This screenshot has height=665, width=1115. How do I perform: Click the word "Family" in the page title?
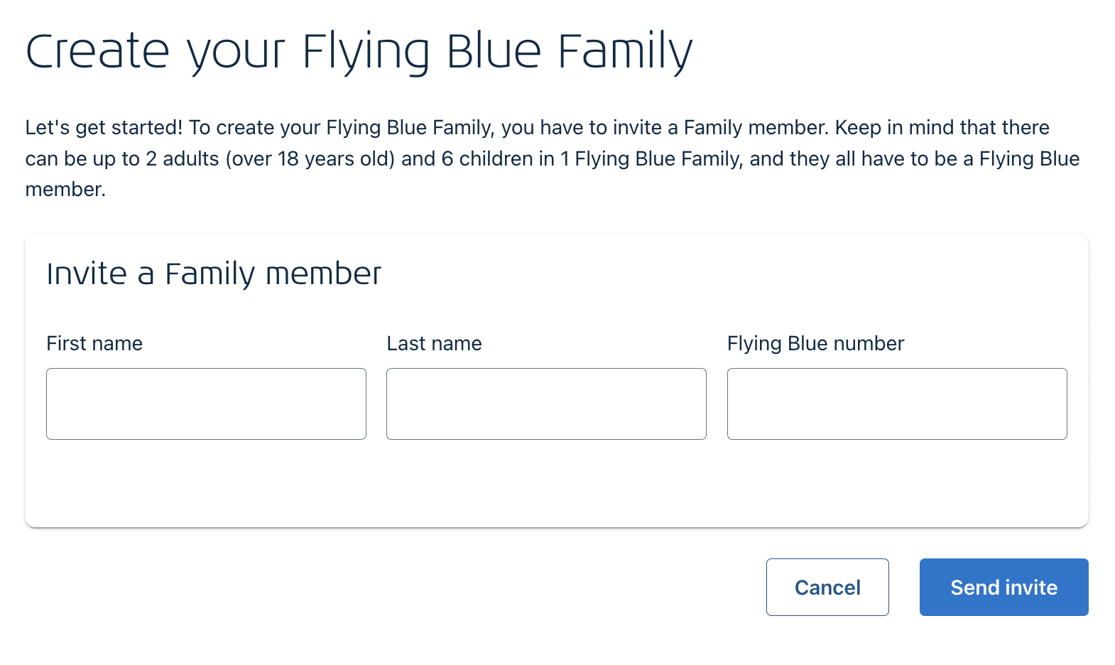point(624,52)
